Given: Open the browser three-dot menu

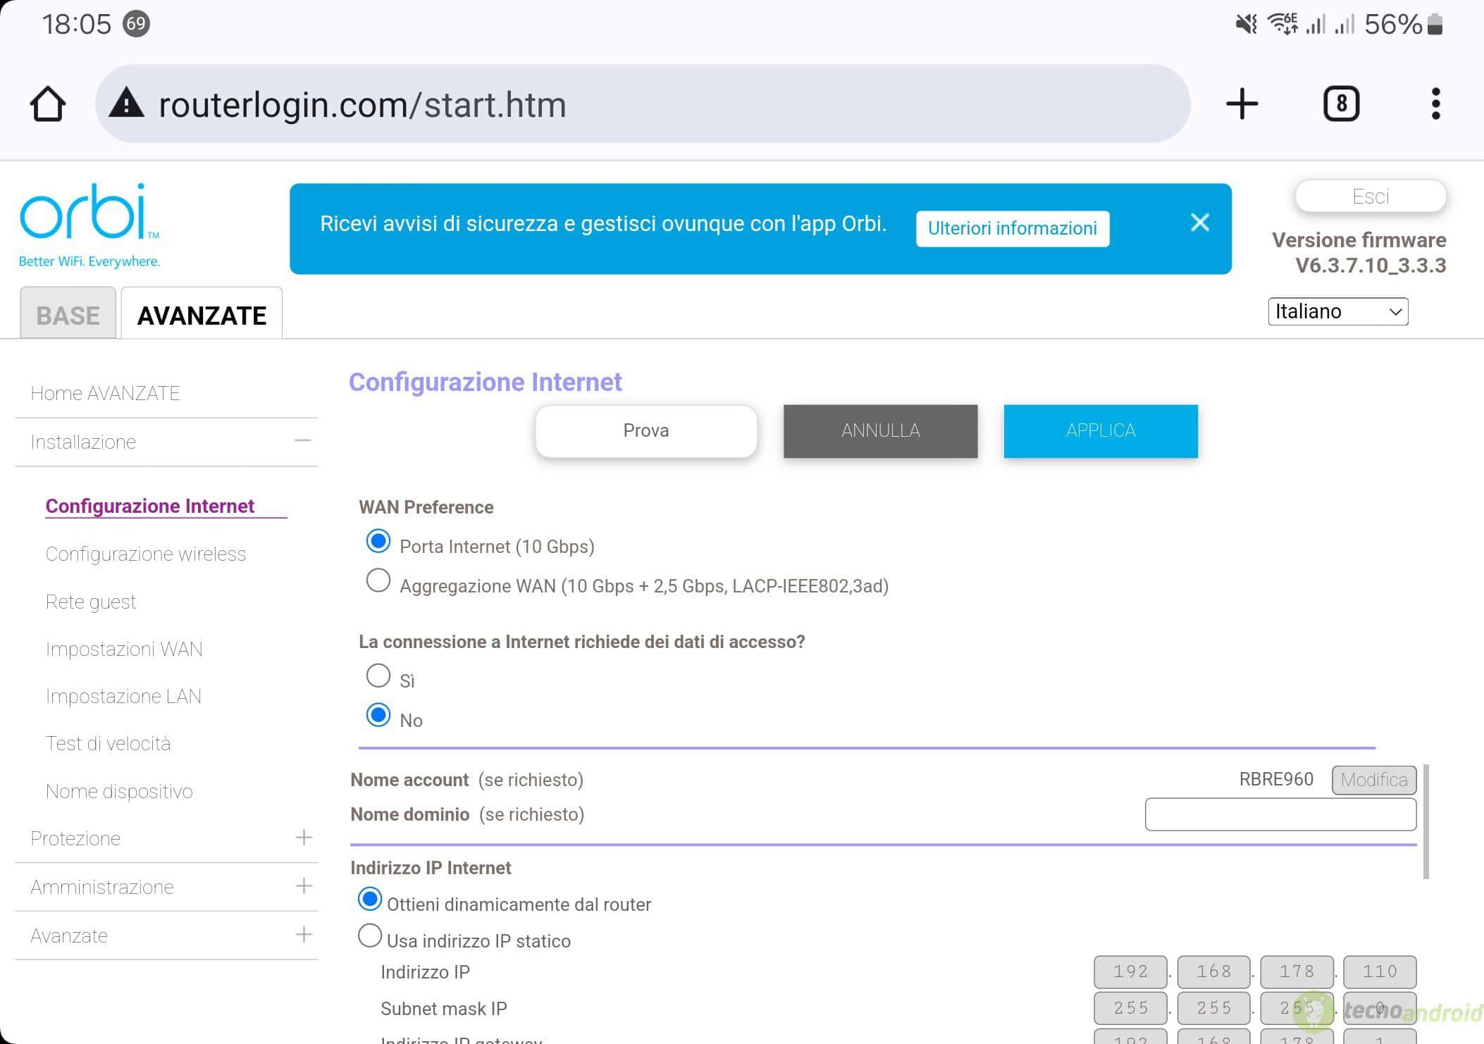Looking at the screenshot, I should [1435, 104].
